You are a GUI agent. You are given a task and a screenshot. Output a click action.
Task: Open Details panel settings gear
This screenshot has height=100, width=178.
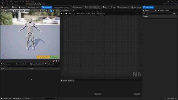[176, 14]
